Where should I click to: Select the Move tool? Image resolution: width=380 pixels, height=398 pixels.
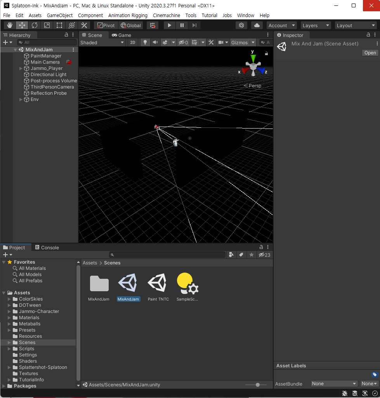point(22,25)
